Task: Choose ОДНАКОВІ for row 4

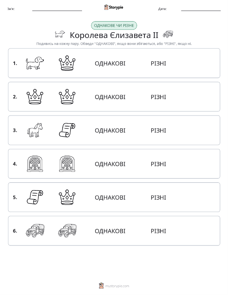Action: [x=110, y=164]
